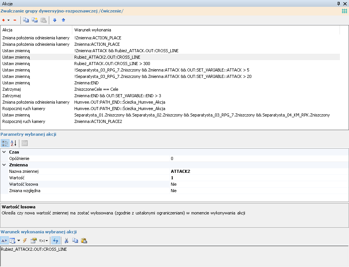The height and width of the screenshot is (267, 349).
Task: Open the dropdown arrow beside the red plus
Action: coord(8,20)
